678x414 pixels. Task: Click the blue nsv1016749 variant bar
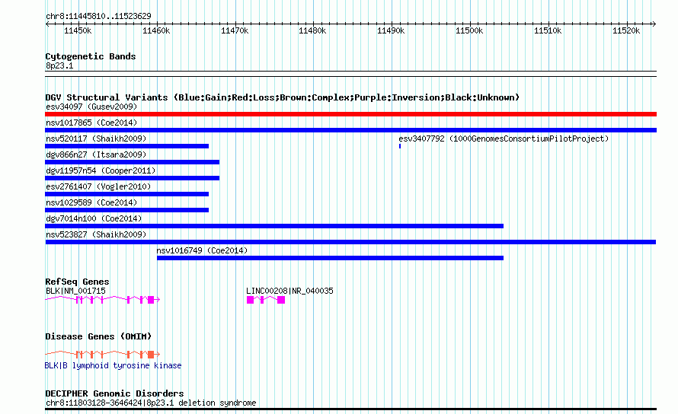[x=331, y=258]
